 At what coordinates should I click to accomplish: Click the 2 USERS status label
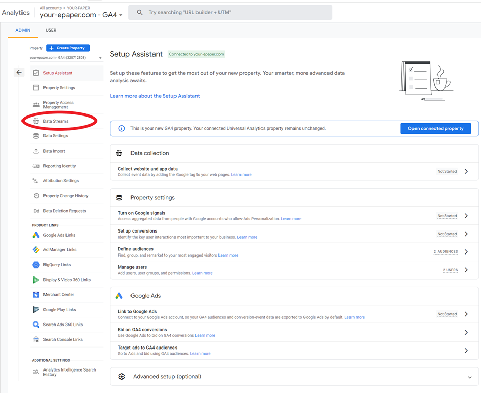click(450, 270)
